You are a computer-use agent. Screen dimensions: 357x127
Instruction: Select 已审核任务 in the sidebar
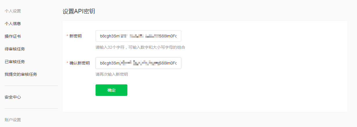pos(15,62)
